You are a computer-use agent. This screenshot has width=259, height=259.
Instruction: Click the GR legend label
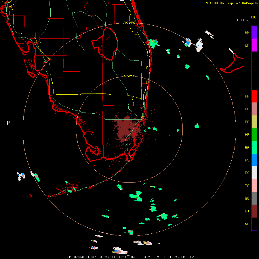247,109
